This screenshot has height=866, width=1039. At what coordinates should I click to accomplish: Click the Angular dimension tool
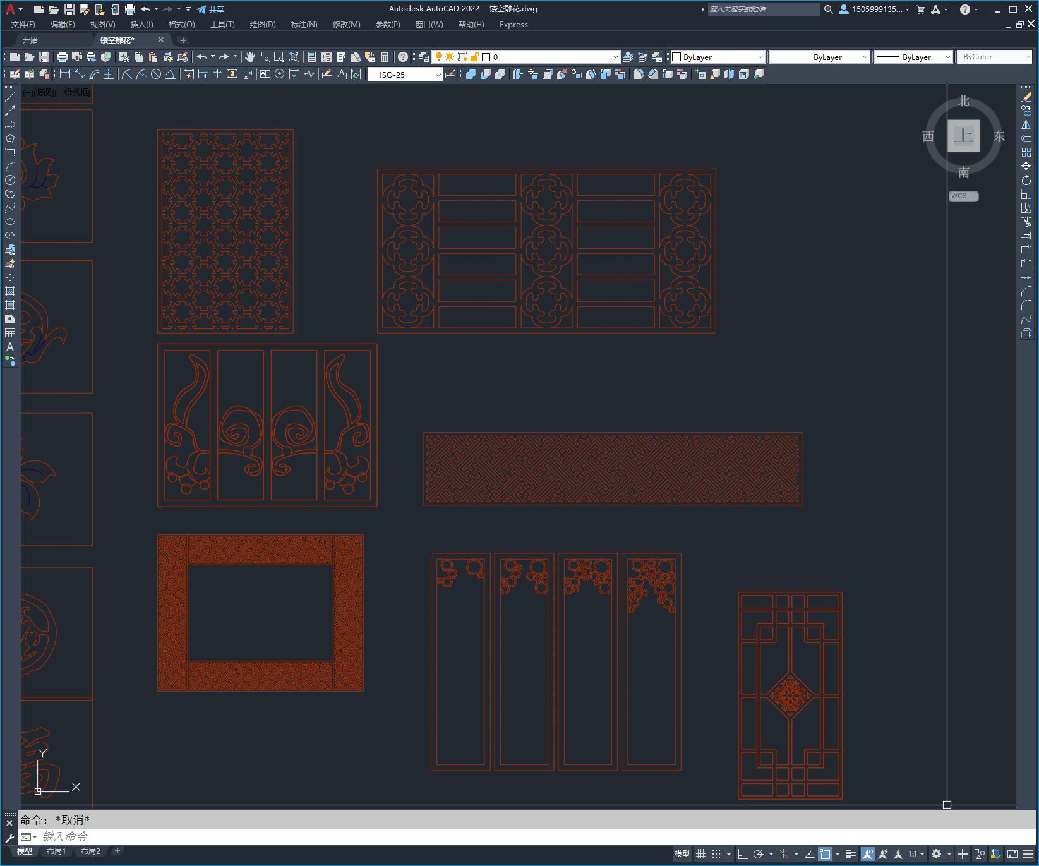click(x=171, y=74)
